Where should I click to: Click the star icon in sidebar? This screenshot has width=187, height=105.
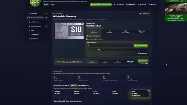coord(29,26)
